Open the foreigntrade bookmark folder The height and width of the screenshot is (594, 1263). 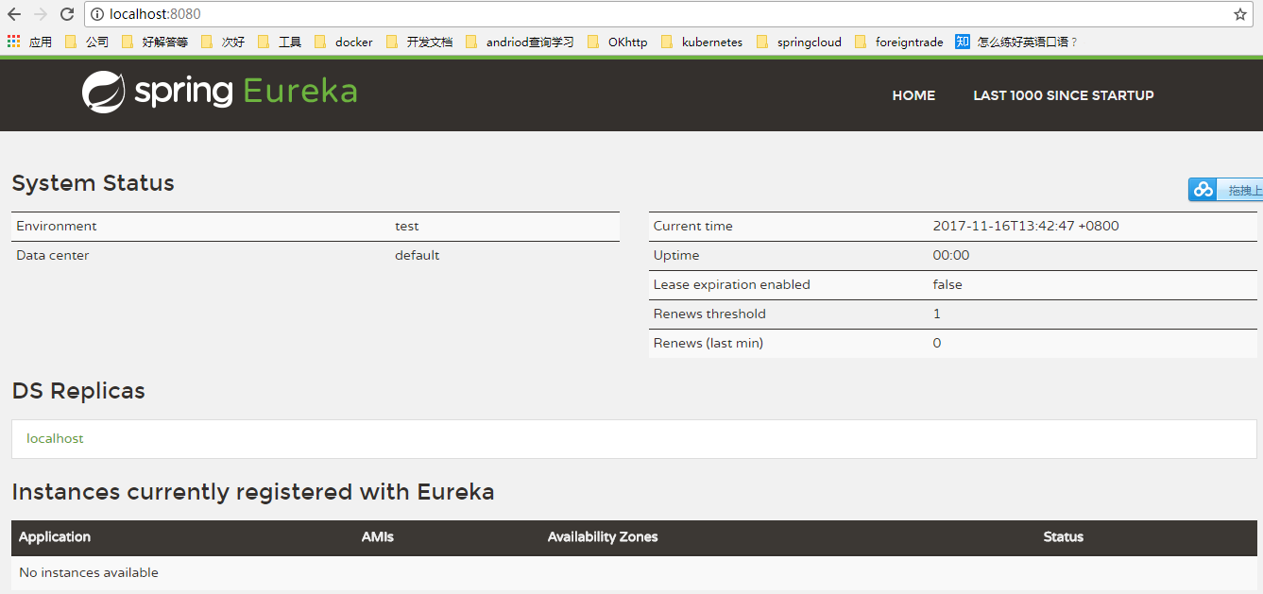(x=899, y=42)
